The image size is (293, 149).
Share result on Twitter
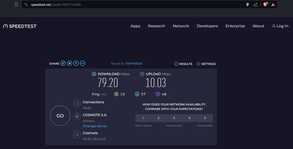[70, 63]
